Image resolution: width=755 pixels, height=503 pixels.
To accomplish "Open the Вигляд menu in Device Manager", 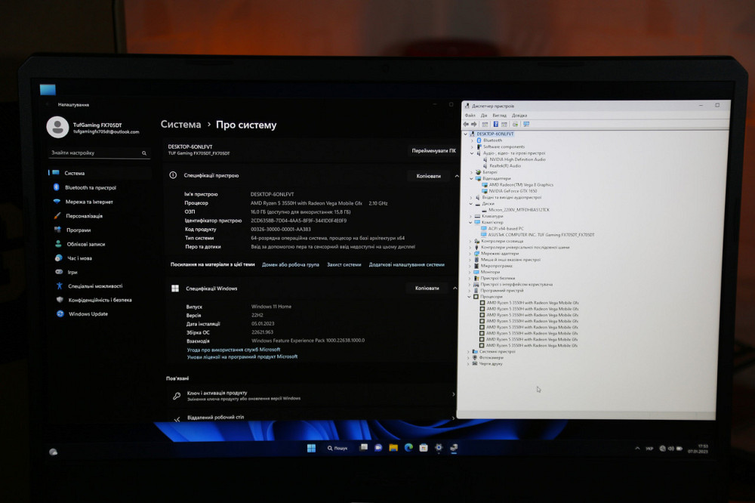I will (498, 115).
